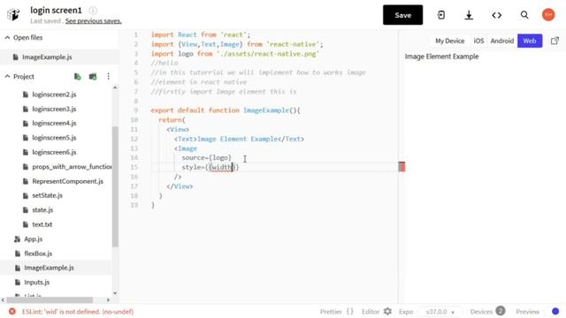Switch preview to iOS tab
The height and width of the screenshot is (318, 566).
pos(478,41)
